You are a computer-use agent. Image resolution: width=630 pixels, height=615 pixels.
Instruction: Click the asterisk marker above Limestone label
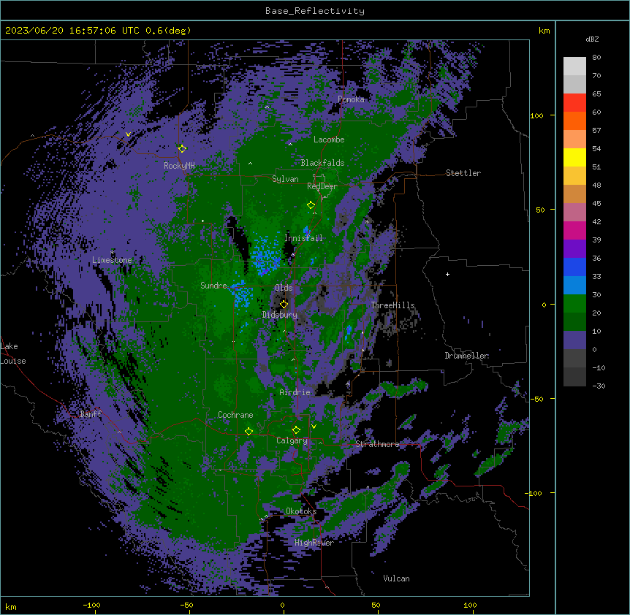(112, 253)
